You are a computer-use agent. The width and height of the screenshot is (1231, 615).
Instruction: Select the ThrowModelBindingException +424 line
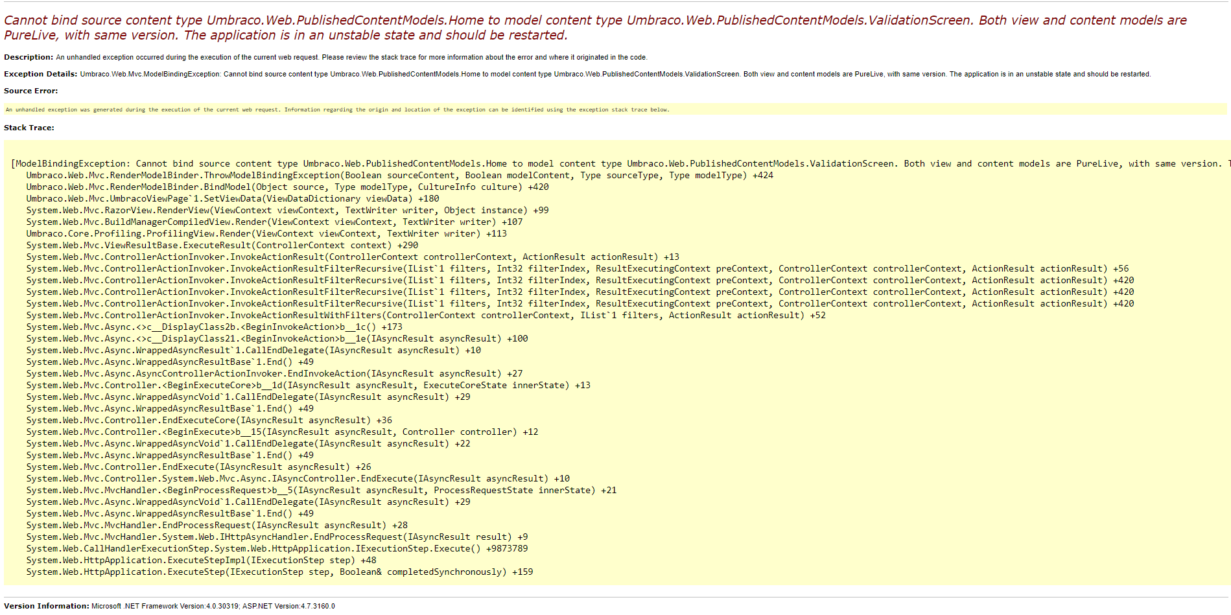399,176
